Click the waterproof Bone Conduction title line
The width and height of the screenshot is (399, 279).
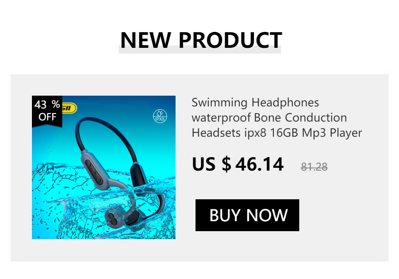pos(269,118)
